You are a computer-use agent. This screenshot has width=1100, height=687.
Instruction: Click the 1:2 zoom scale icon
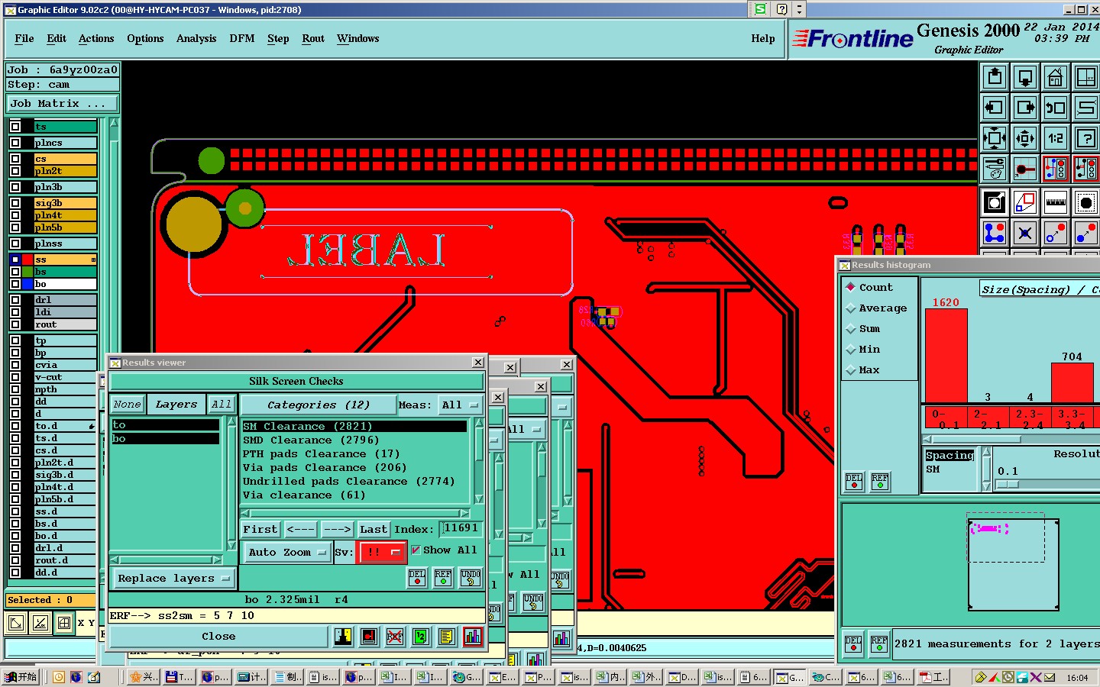point(1056,138)
